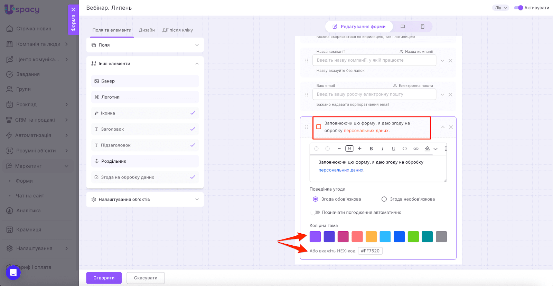
Task: Click the HEX-код input field
Action: point(370,251)
